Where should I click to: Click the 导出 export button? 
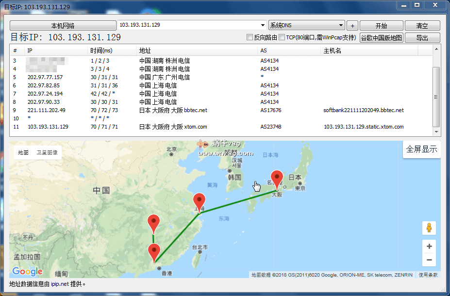click(422, 38)
